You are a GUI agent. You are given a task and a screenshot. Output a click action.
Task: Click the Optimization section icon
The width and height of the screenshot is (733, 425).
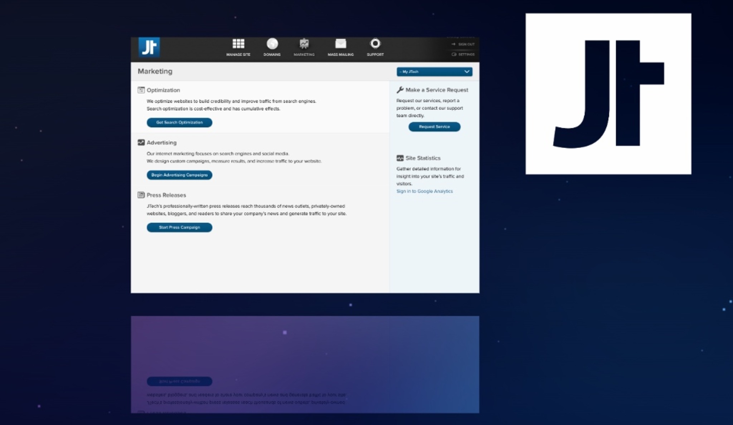[x=141, y=90]
